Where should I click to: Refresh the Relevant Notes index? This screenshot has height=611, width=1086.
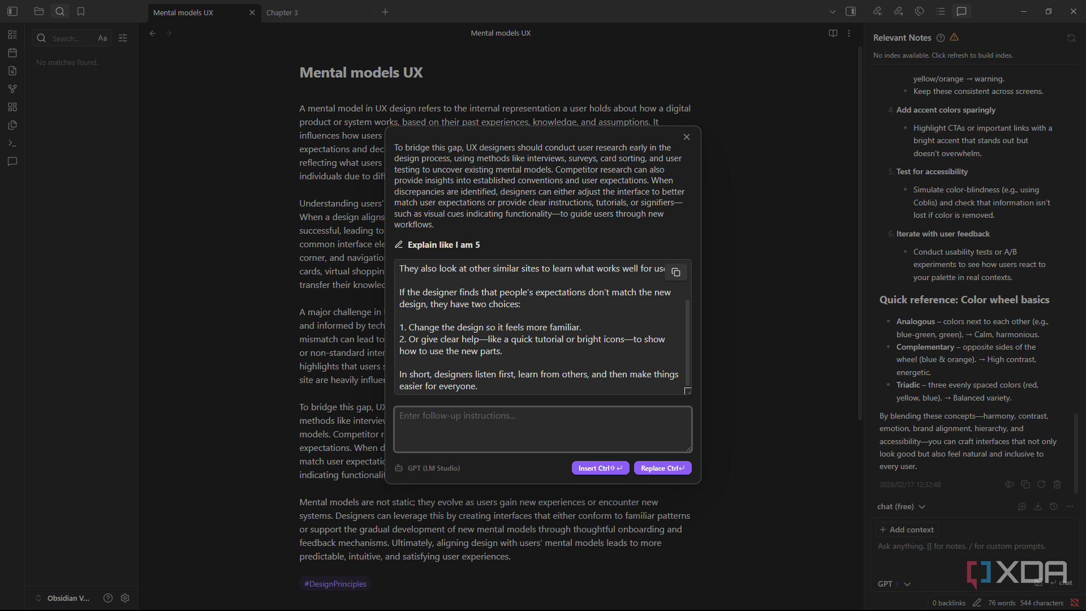(x=1071, y=38)
